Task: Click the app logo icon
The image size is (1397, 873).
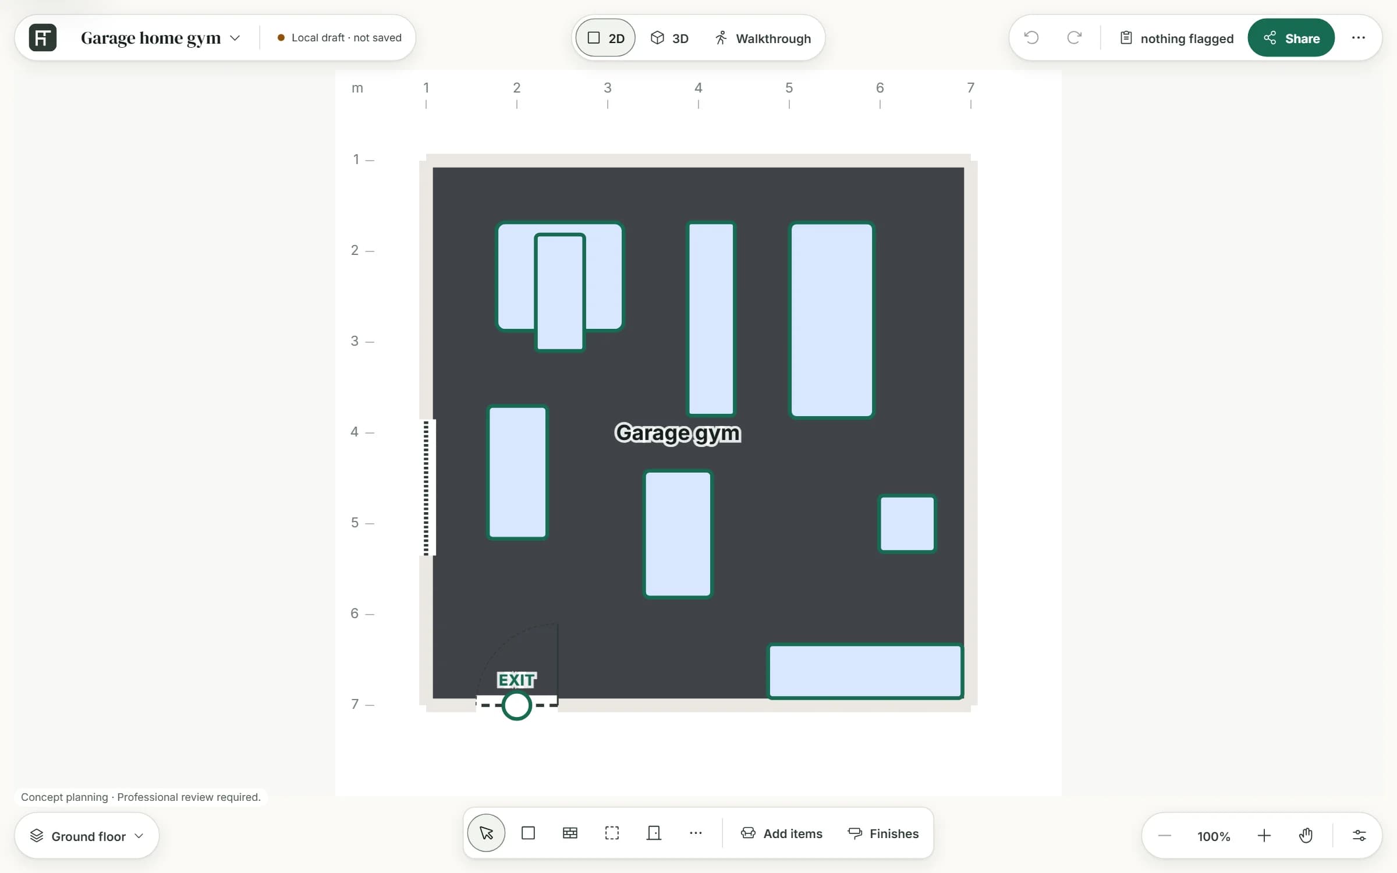Action: 42,38
